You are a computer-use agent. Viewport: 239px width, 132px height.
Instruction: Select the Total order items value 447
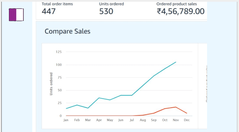click(x=49, y=11)
